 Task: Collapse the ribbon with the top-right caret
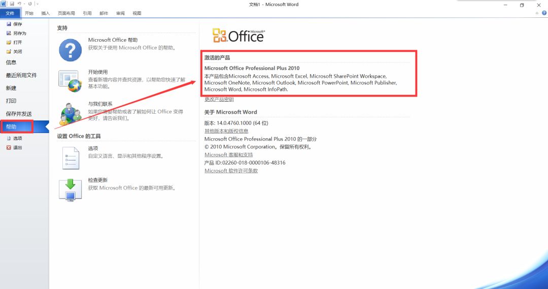point(537,13)
